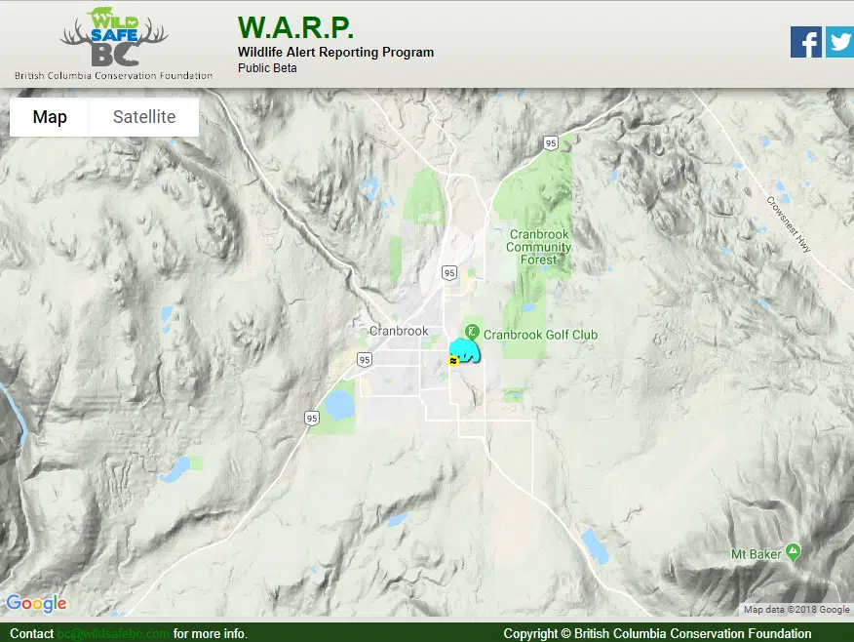Click the yellow attractant marker icon
Image resolution: width=854 pixels, height=642 pixels.
[x=453, y=360]
